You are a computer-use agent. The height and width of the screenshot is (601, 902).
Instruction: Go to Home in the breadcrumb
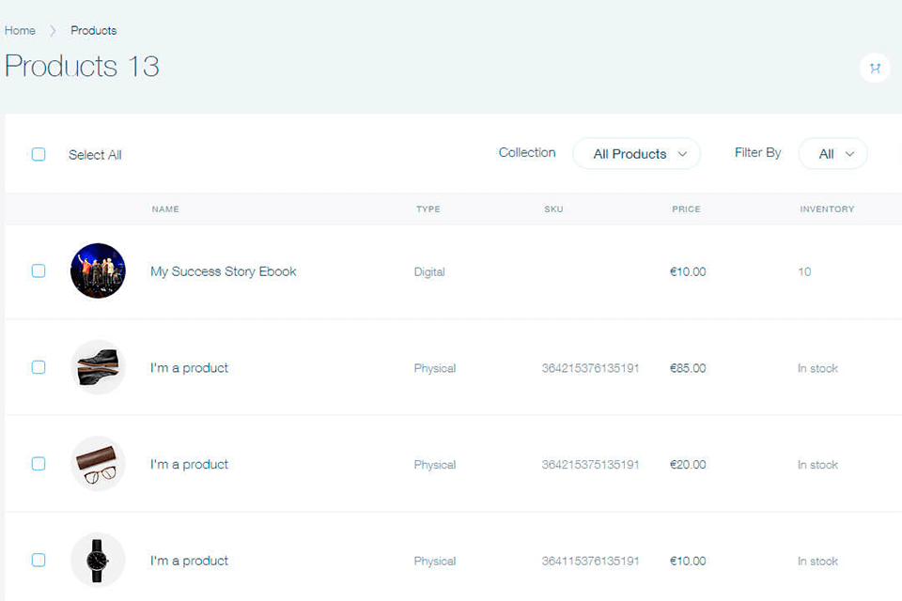point(20,31)
